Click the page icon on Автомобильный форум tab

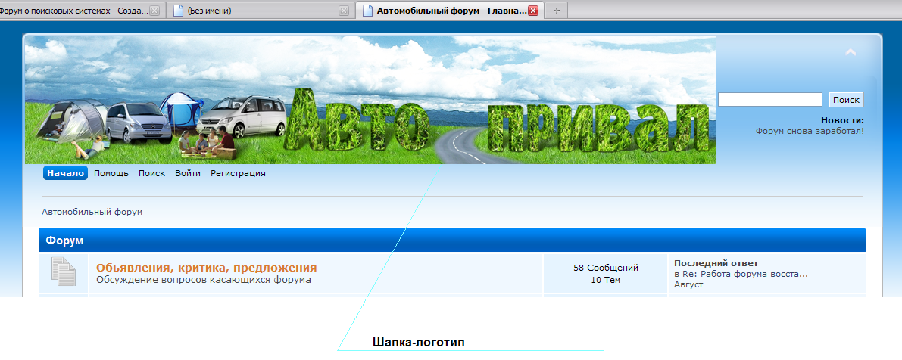[367, 11]
